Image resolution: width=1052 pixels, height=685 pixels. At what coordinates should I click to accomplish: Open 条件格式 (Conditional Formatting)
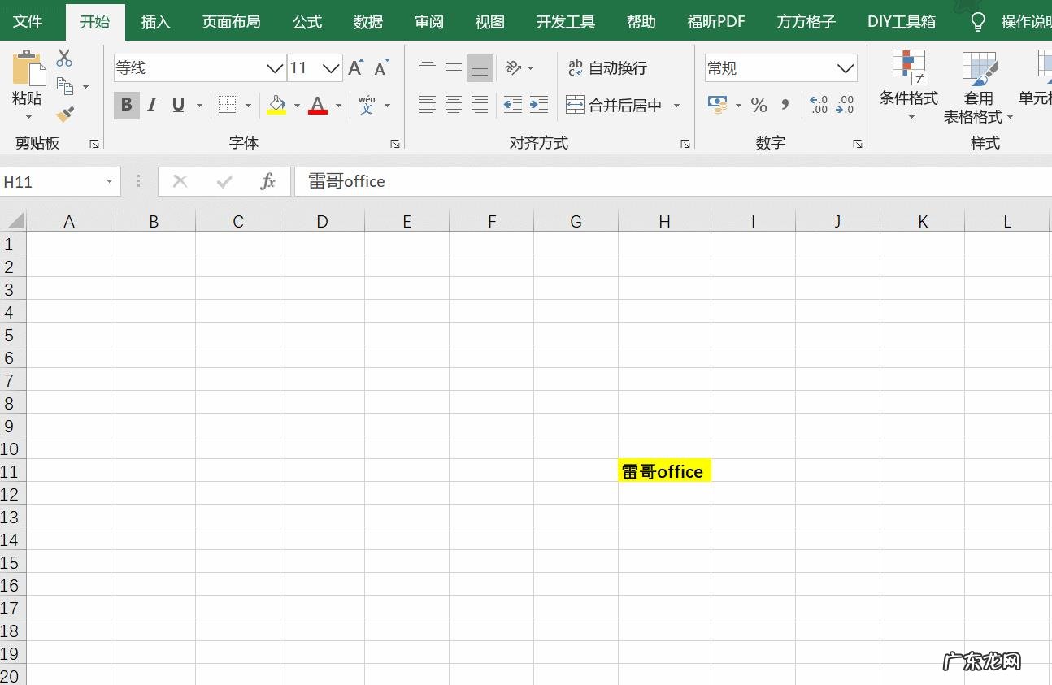pos(908,85)
